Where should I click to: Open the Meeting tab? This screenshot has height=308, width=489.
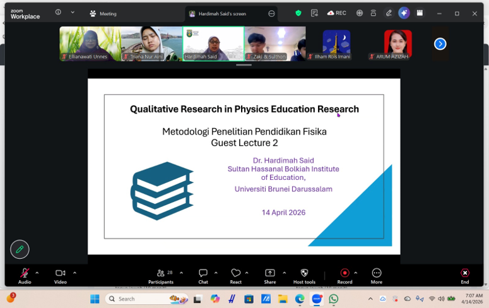click(x=103, y=13)
